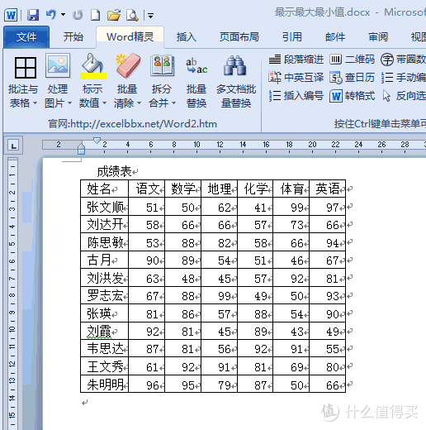This screenshot has height=430, width=426.
Task: Open the 邮件 tab
Action: (335, 37)
